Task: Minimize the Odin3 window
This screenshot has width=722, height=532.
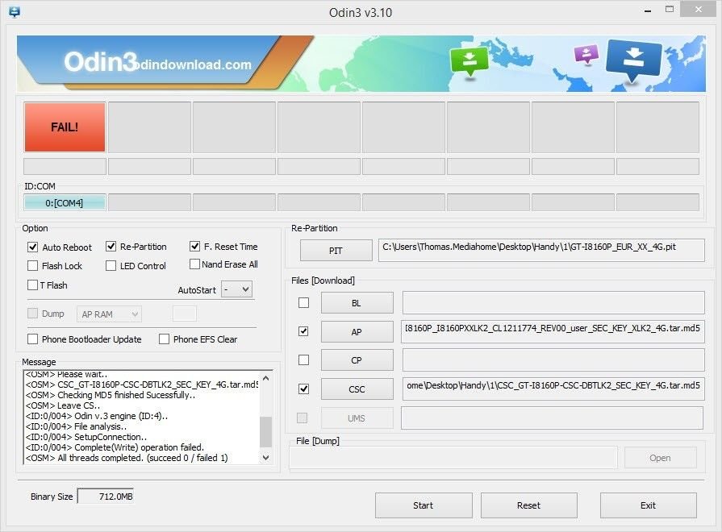Action: (648, 10)
